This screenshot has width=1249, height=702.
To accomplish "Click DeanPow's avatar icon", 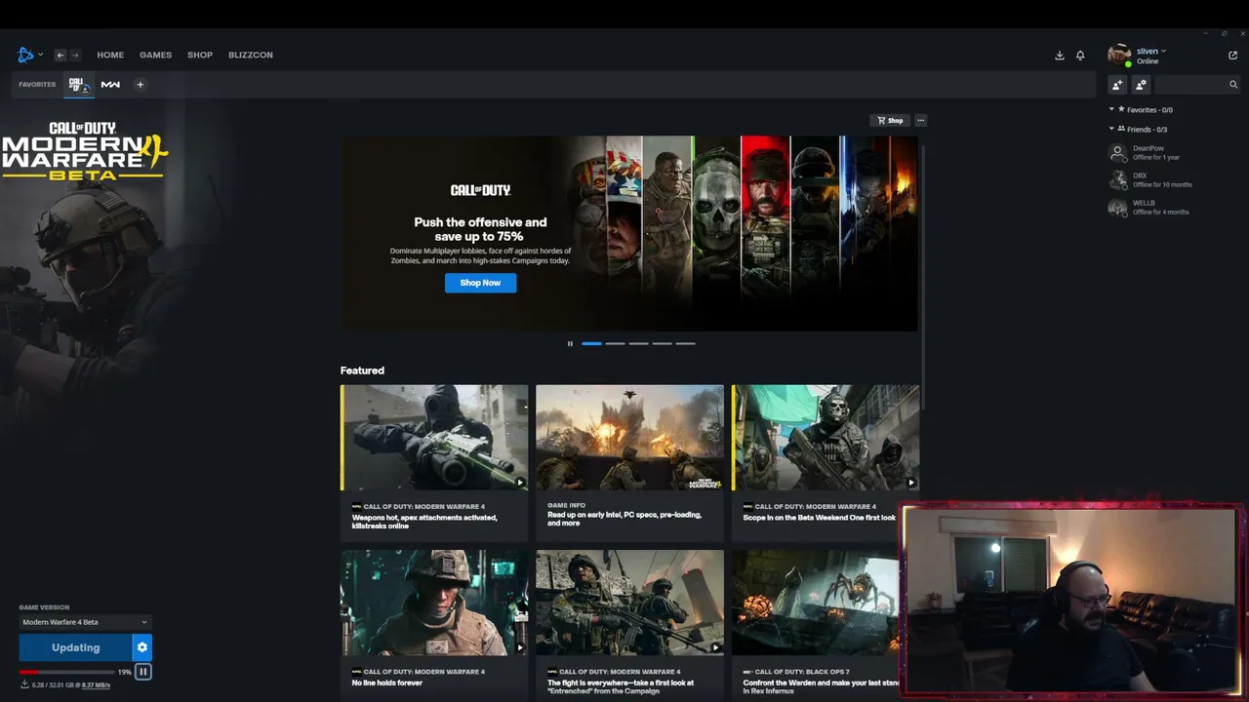I will pyautogui.click(x=1118, y=153).
